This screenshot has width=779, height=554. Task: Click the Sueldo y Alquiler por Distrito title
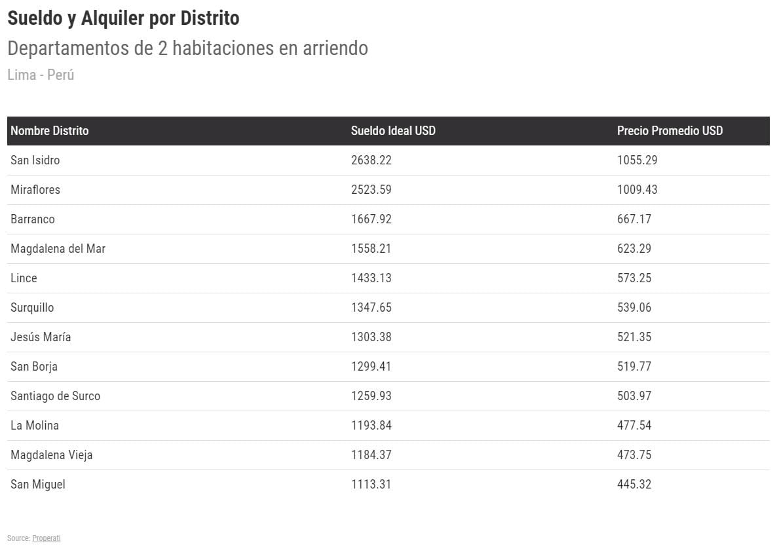coord(123,19)
